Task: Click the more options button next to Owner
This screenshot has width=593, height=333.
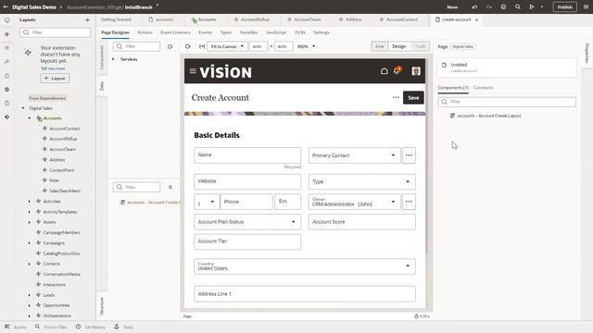Action: click(x=409, y=202)
